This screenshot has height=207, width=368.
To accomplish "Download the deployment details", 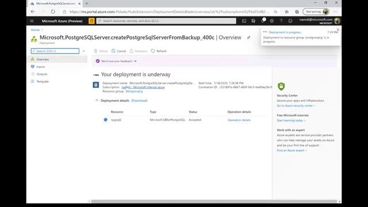I will 139,101.
